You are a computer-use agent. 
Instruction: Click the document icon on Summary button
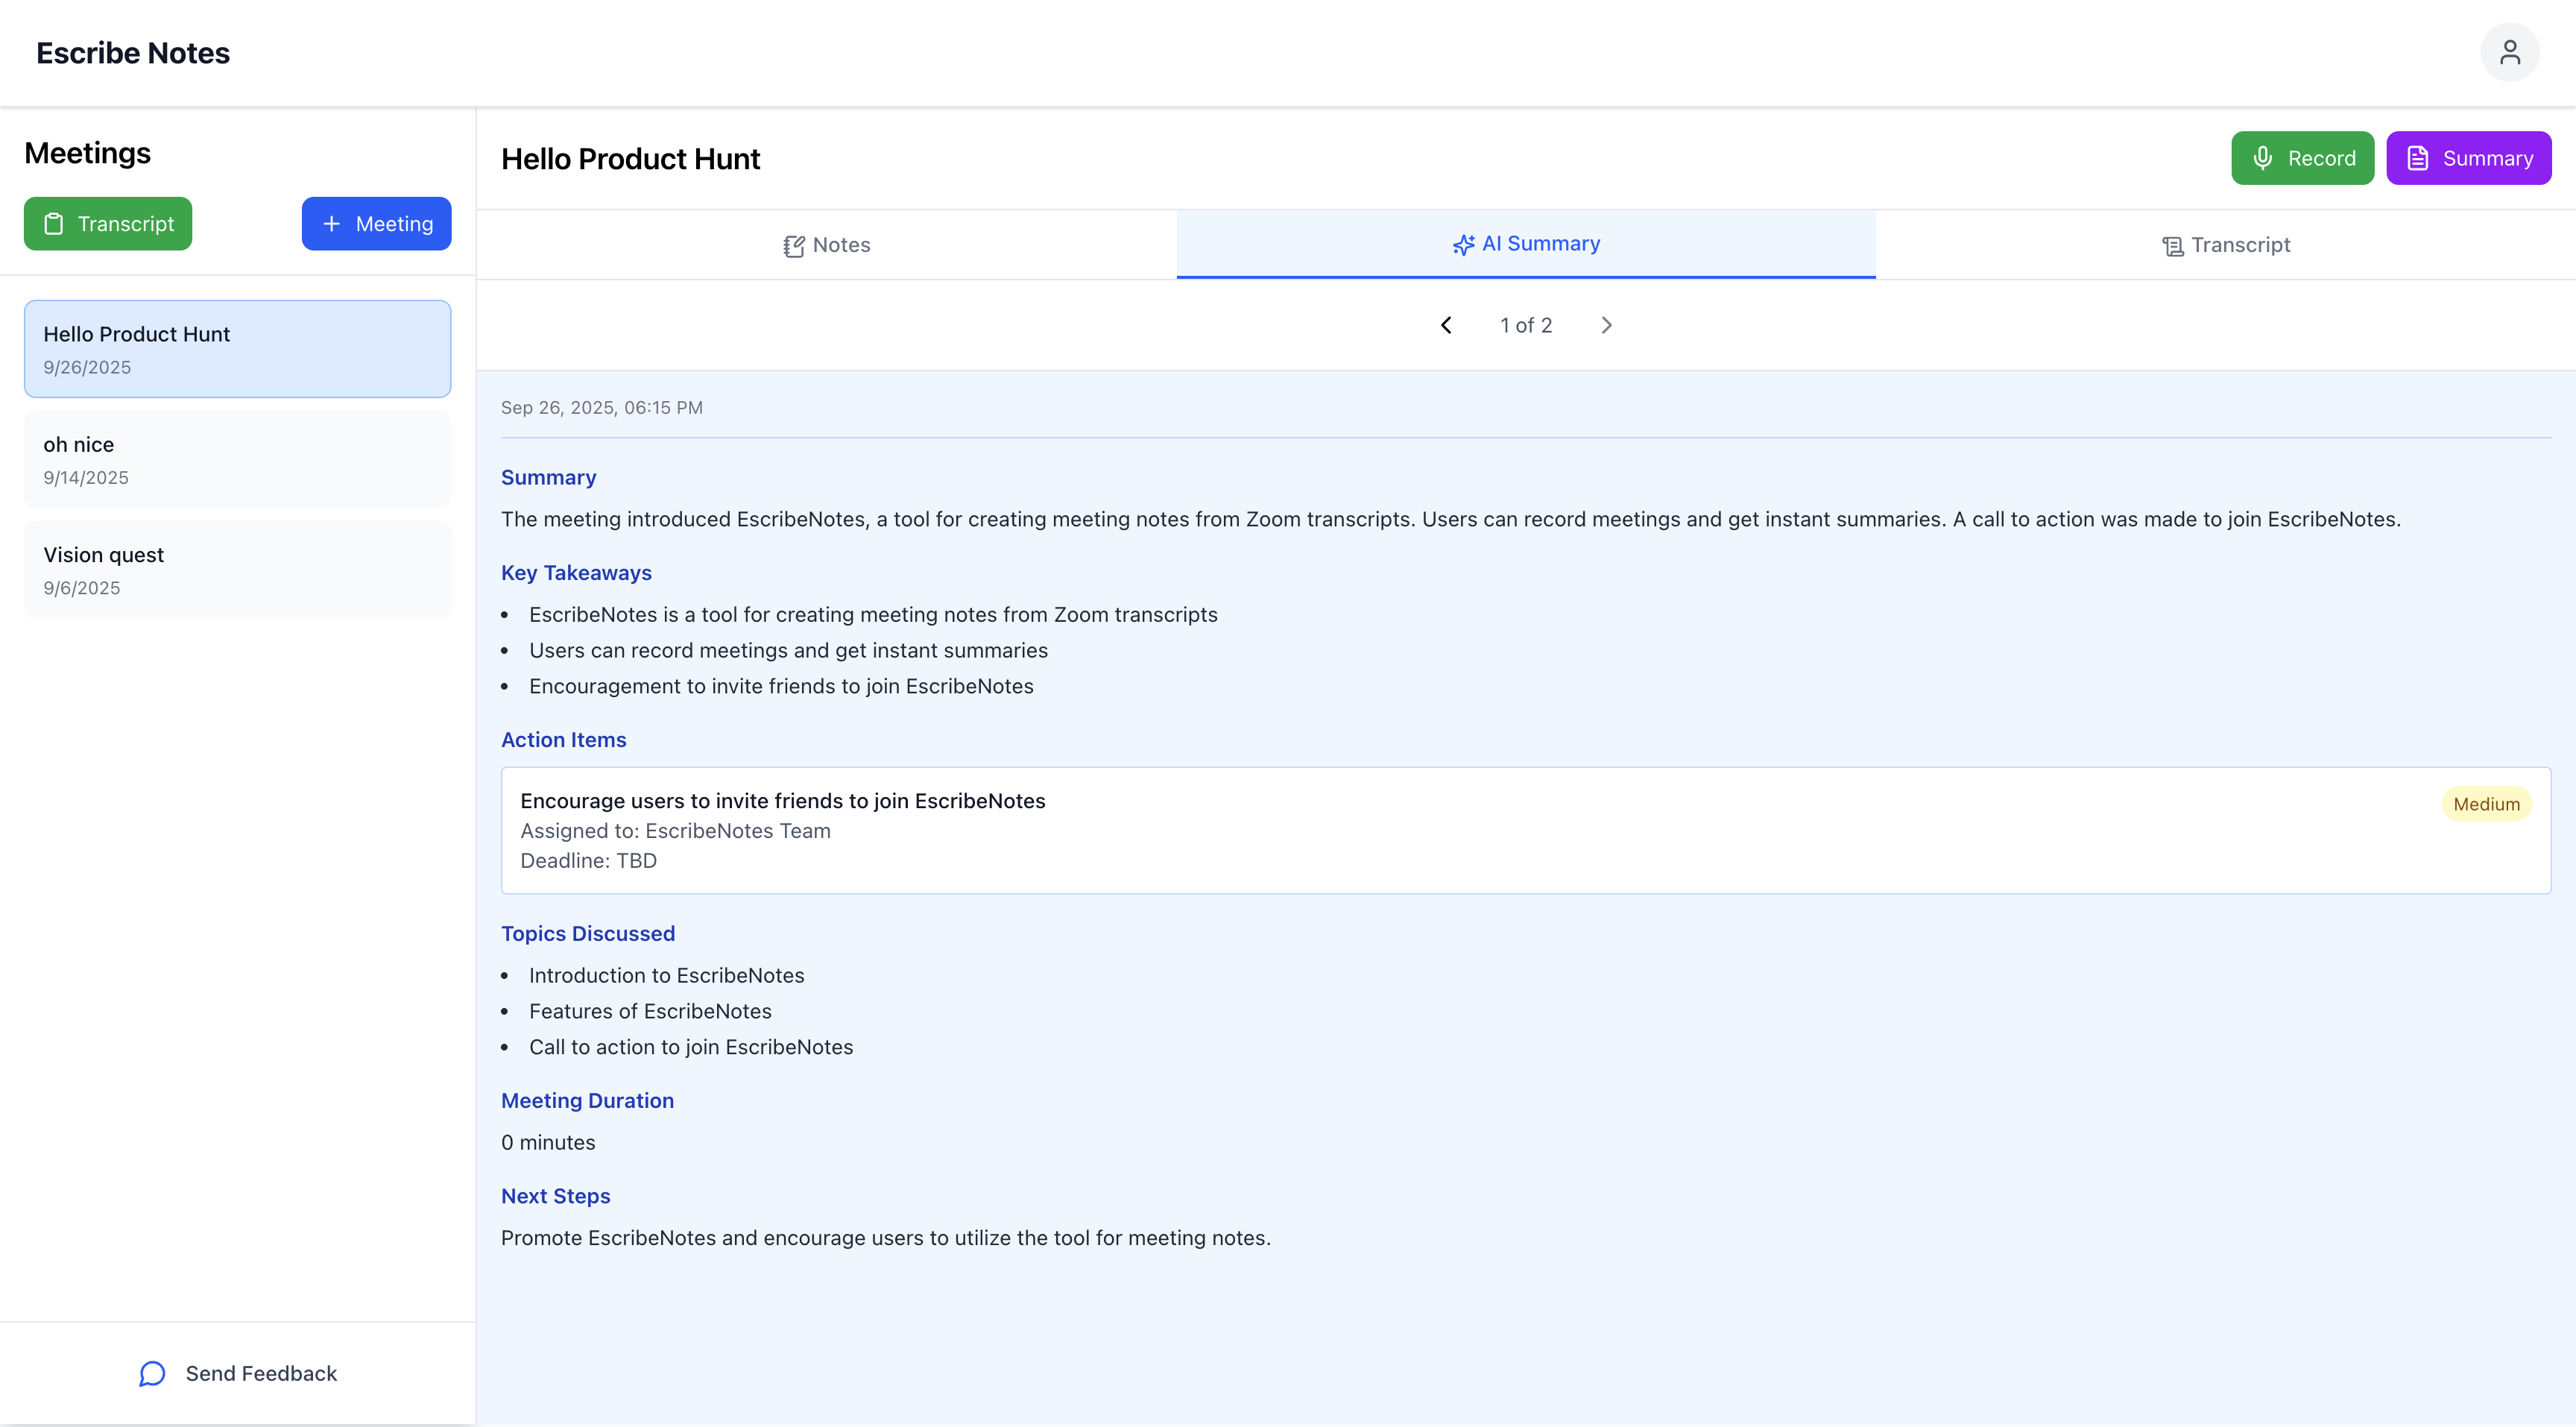click(x=2417, y=158)
